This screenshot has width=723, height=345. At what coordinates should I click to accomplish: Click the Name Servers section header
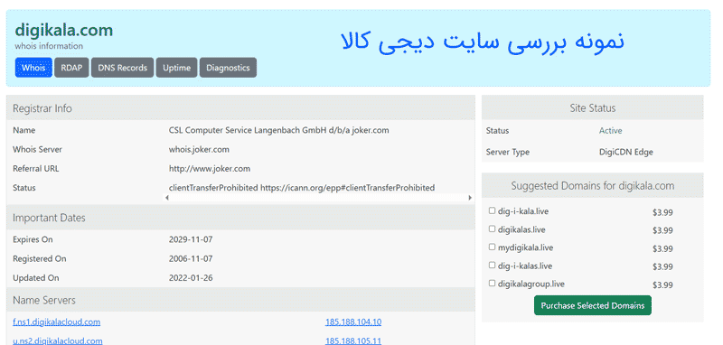(x=240, y=300)
